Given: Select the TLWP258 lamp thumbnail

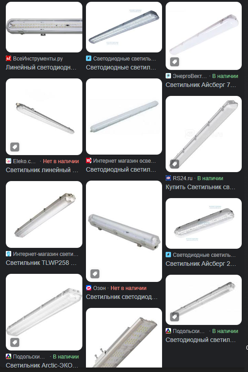Looking at the screenshot, I should (x=44, y=215).
